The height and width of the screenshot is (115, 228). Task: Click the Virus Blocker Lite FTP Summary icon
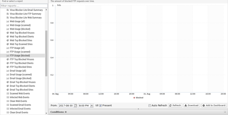click(8, 14)
